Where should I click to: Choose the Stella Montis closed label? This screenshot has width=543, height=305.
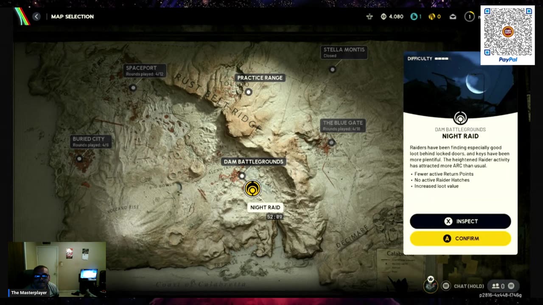344,52
